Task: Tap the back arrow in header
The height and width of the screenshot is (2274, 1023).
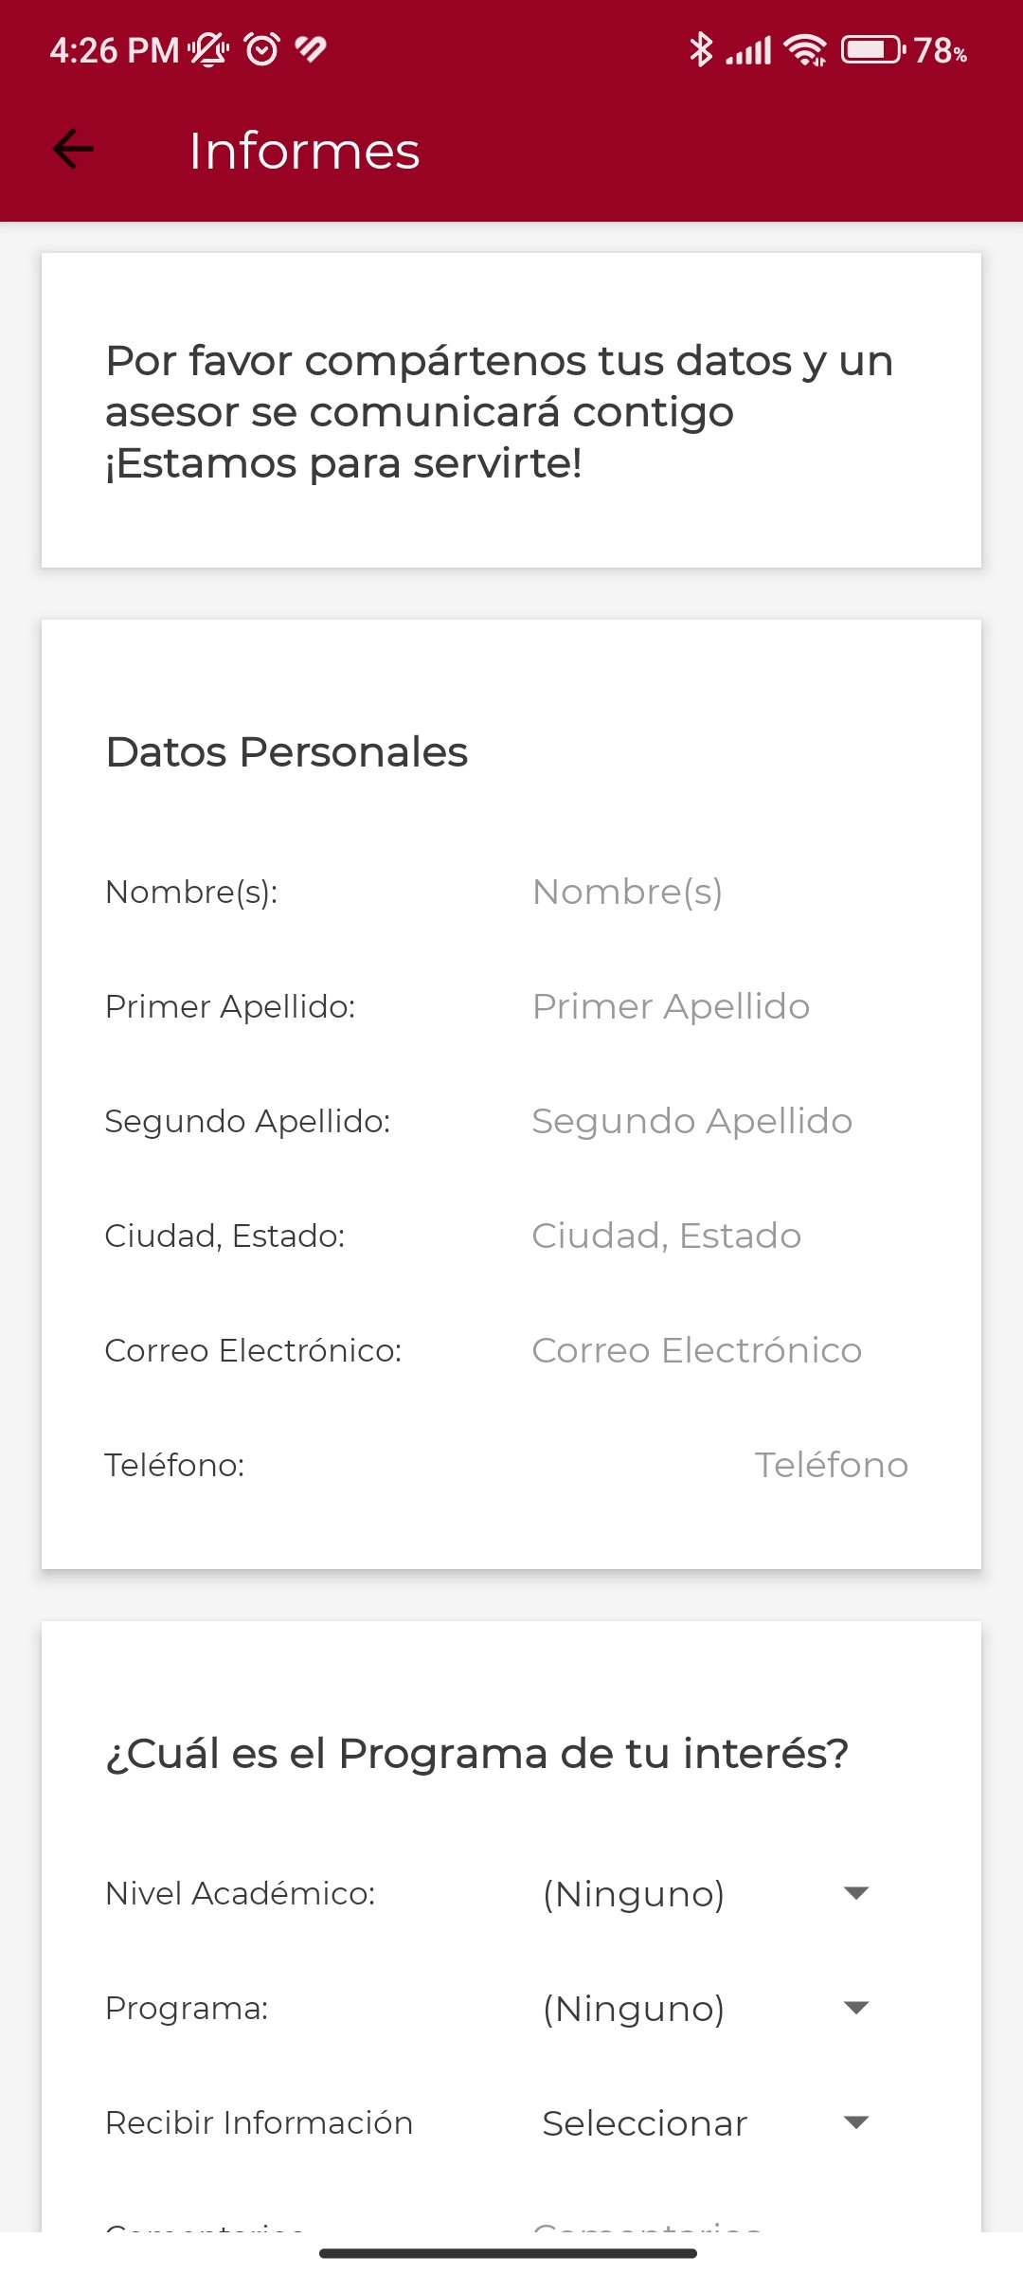Action: point(73,149)
